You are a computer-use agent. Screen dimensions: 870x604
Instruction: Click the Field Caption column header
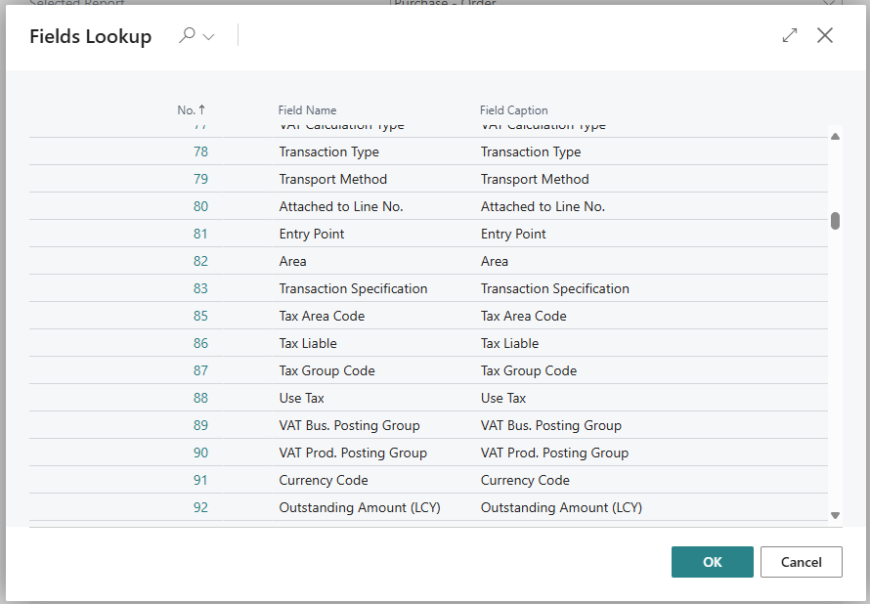point(513,110)
